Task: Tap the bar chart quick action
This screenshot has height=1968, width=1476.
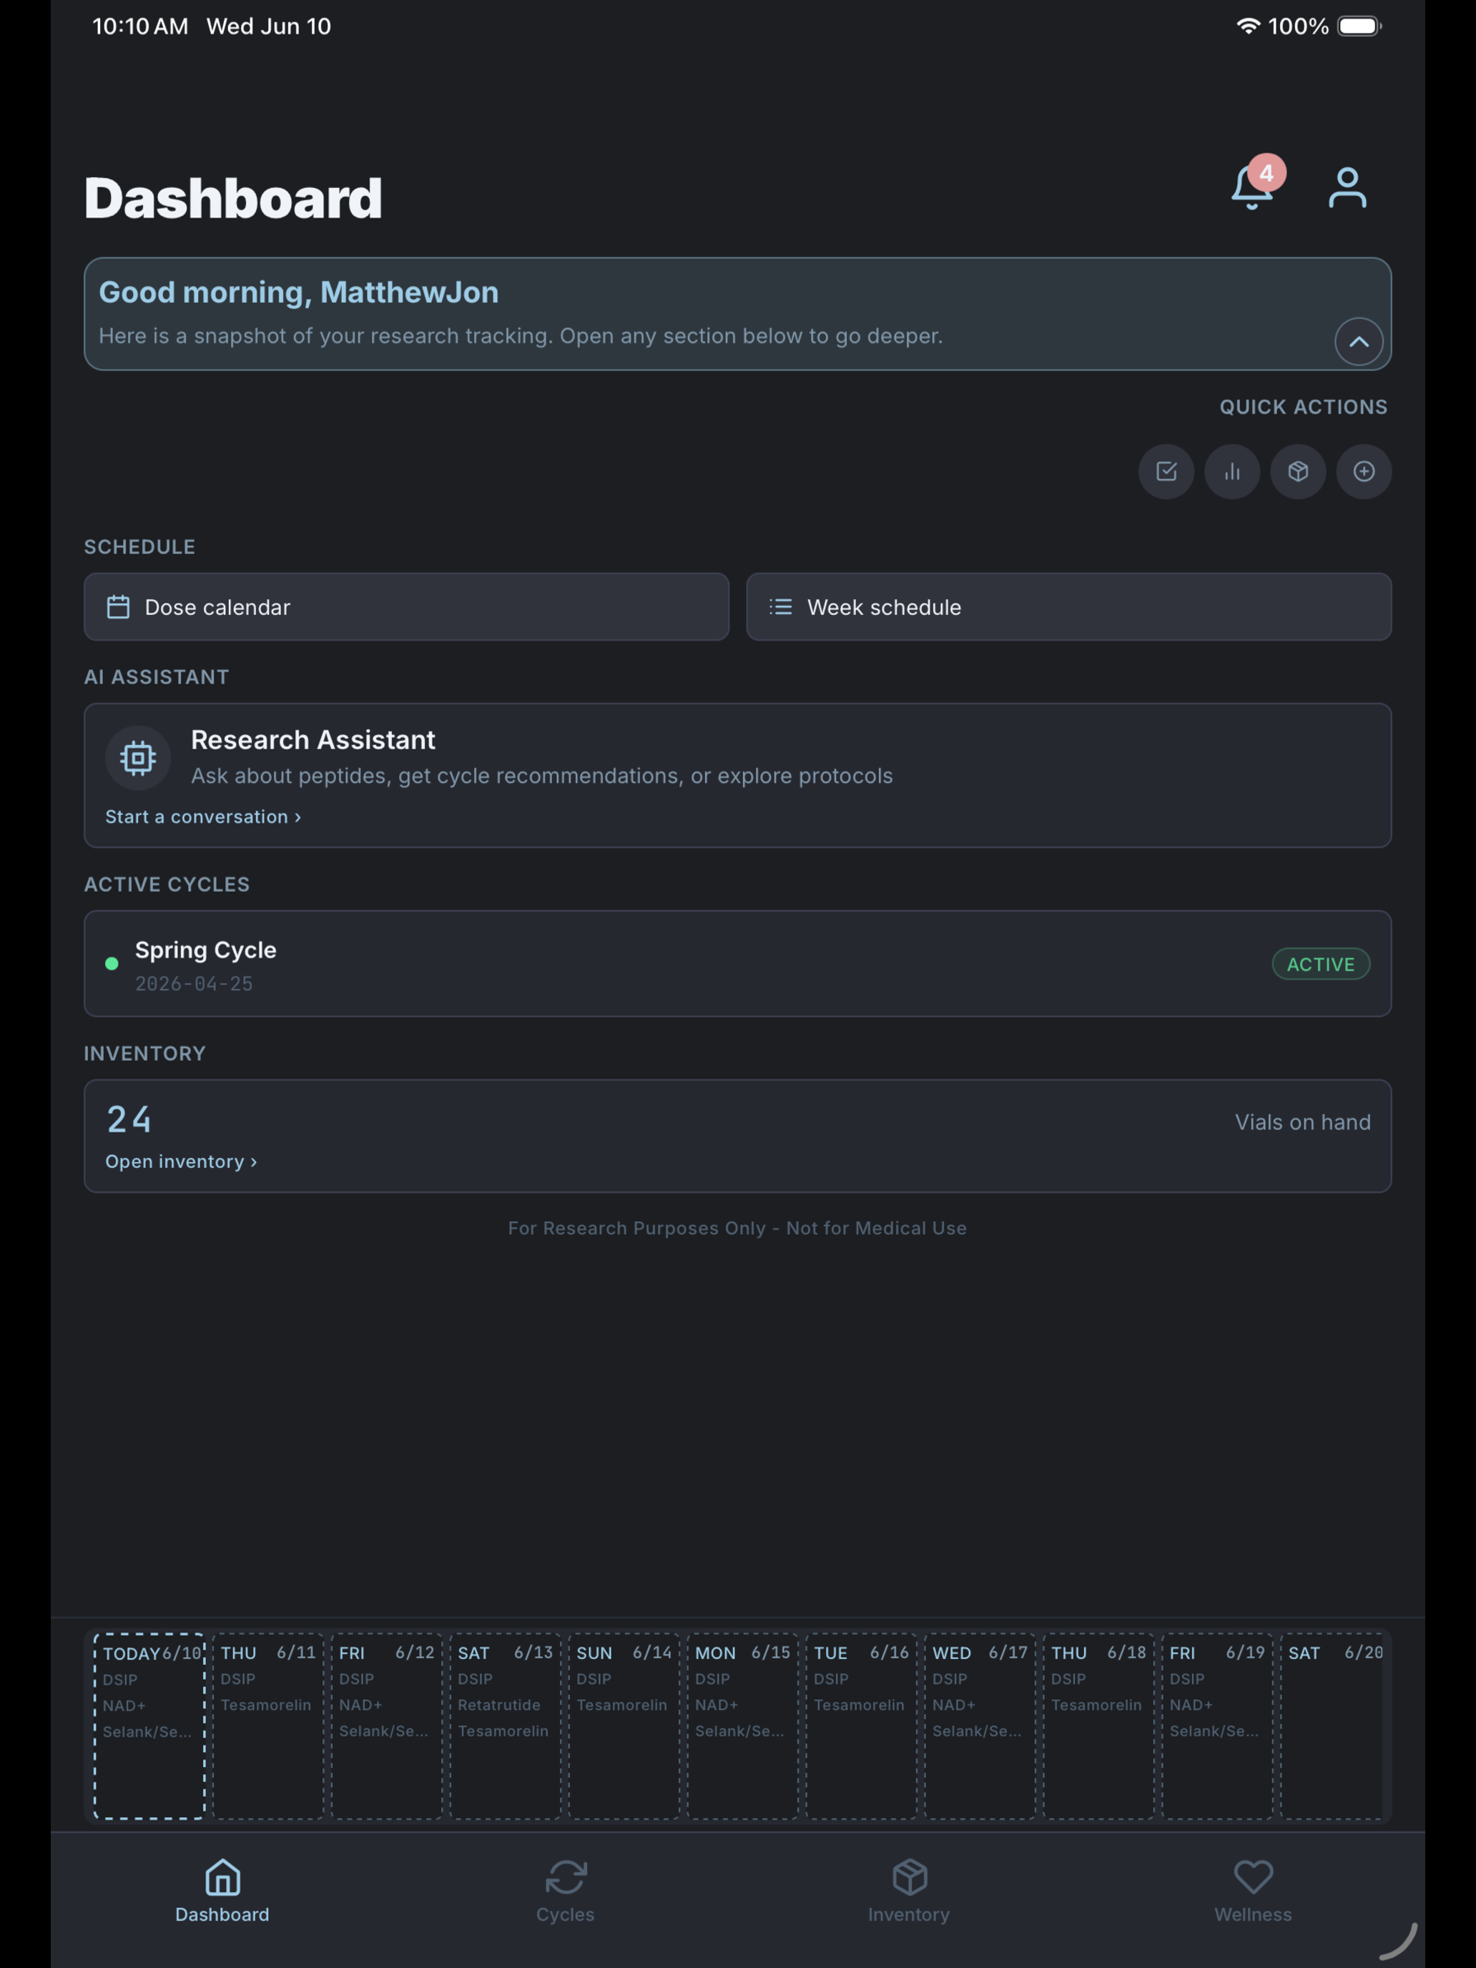Action: [1231, 471]
